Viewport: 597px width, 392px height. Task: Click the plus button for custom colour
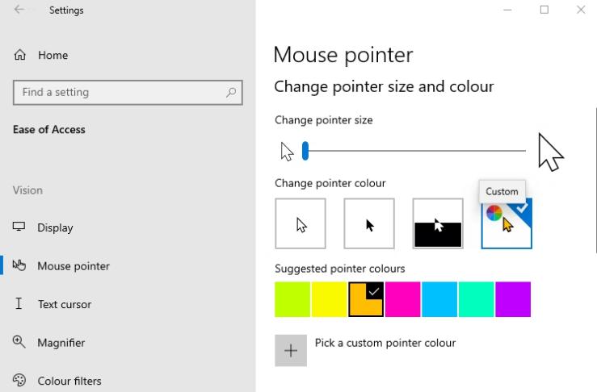[291, 351]
